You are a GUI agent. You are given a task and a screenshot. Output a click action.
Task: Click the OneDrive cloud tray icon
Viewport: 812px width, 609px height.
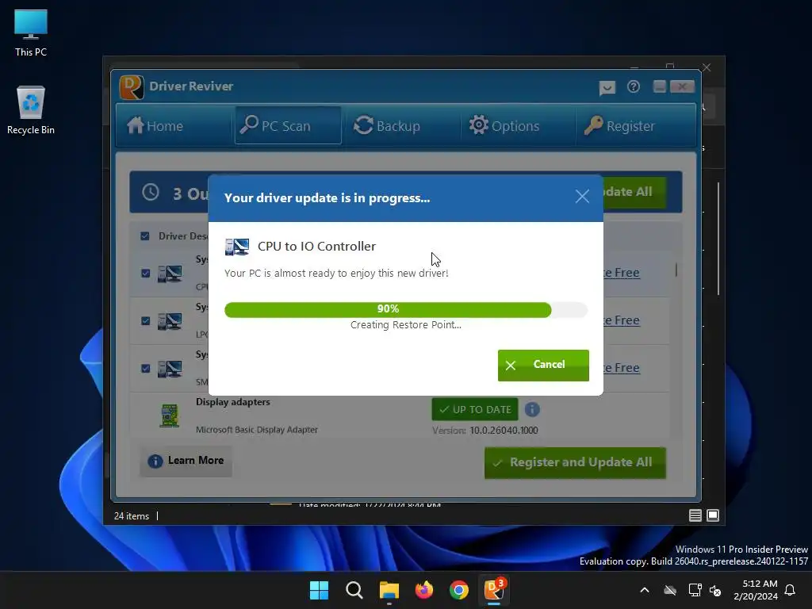click(x=670, y=590)
